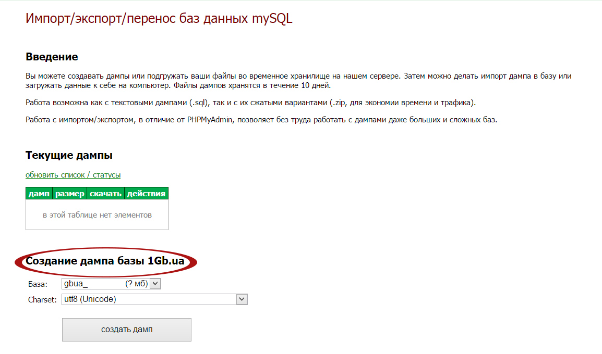
Task: Expand the Charset dropdown arrow
Action: [x=242, y=299]
